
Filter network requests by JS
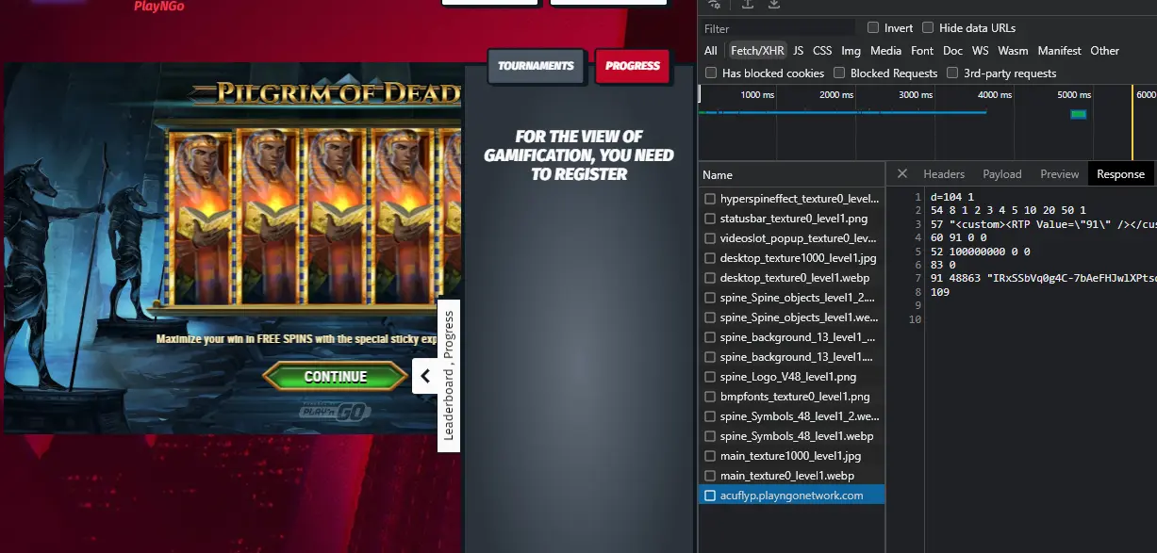coord(799,51)
